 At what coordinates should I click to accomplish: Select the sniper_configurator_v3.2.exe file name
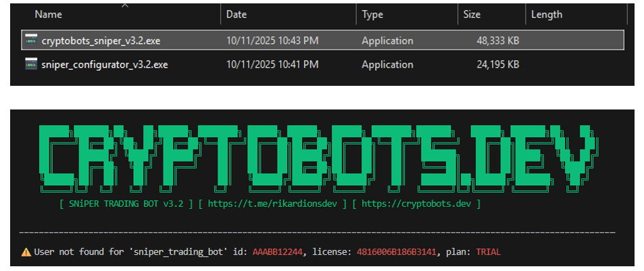pos(105,65)
